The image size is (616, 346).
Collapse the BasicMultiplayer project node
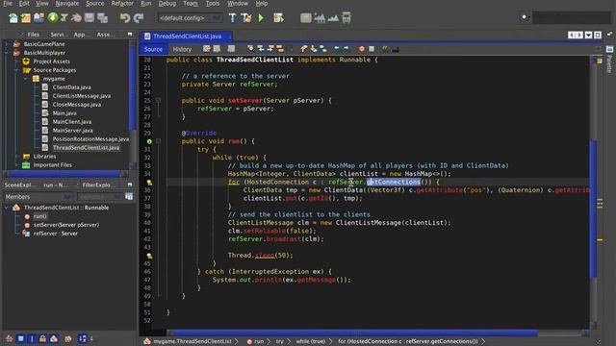click(7, 53)
